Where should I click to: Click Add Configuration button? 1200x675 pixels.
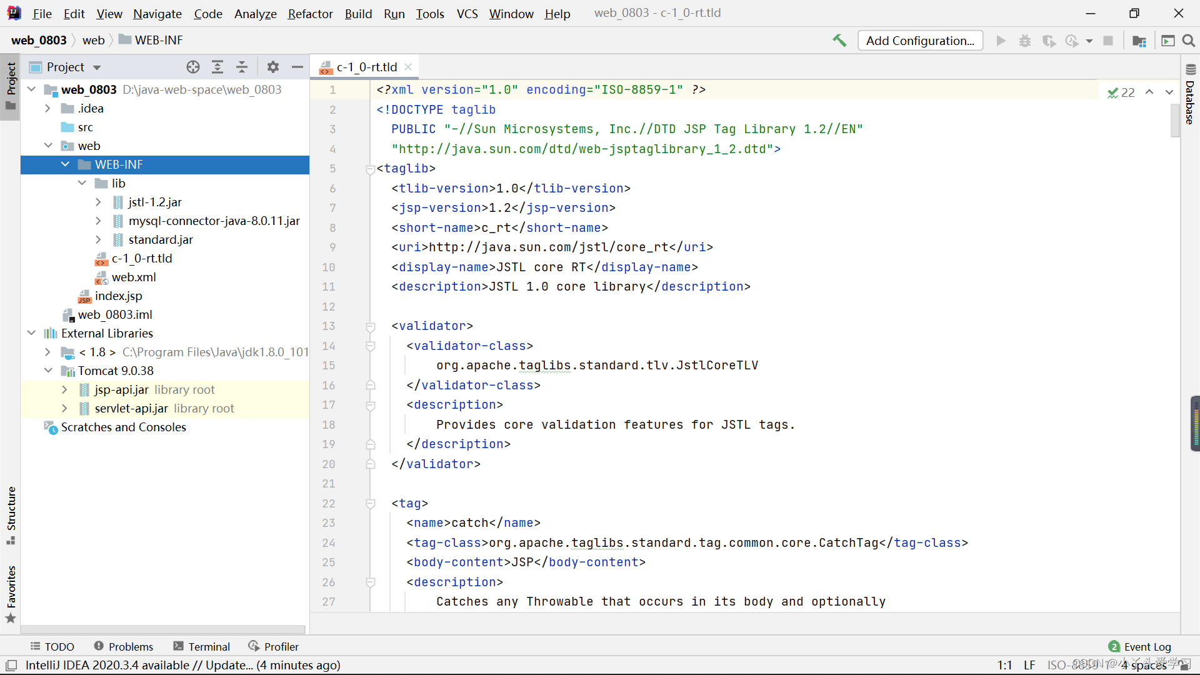[x=920, y=41]
